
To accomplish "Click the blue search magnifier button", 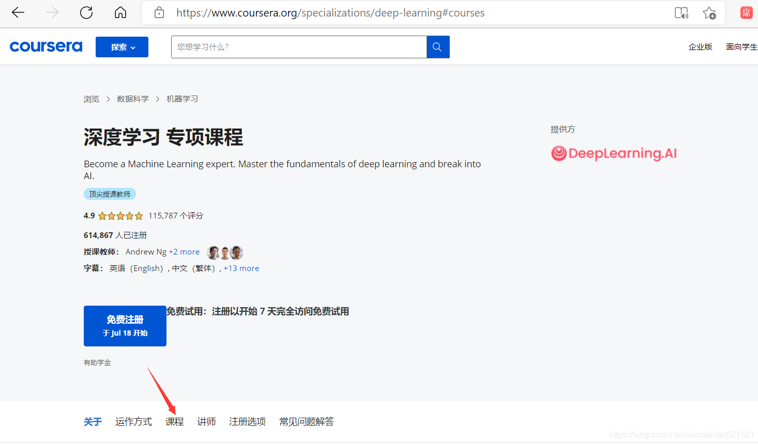I will coord(438,47).
